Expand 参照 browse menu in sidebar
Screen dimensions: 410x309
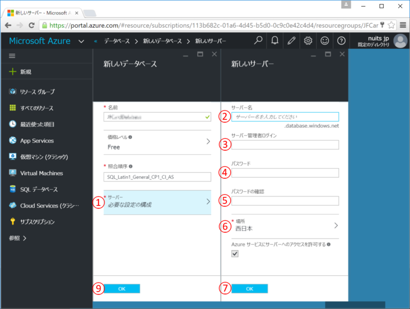click(x=18, y=238)
